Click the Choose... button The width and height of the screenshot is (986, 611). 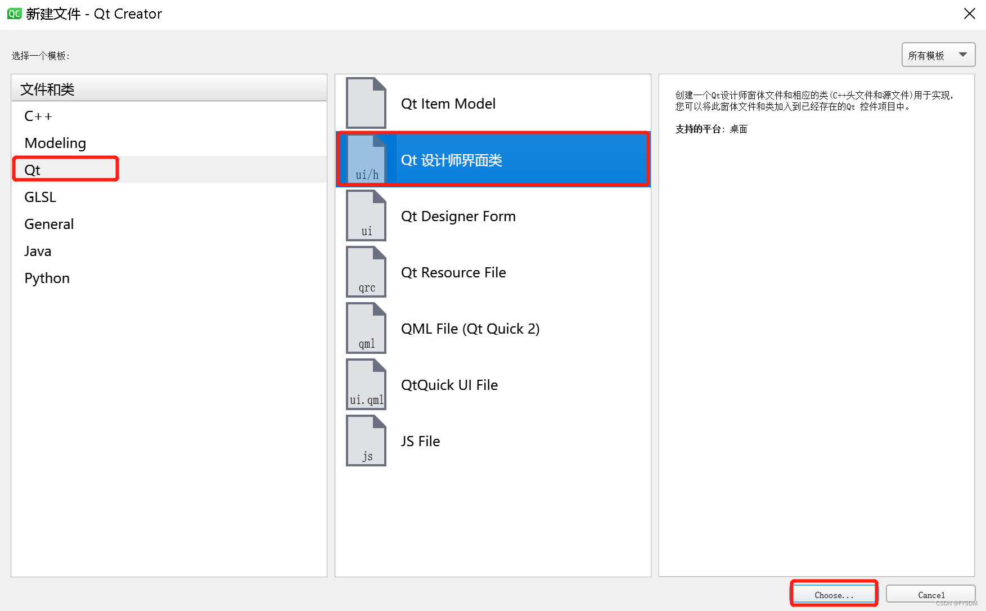[x=834, y=595]
